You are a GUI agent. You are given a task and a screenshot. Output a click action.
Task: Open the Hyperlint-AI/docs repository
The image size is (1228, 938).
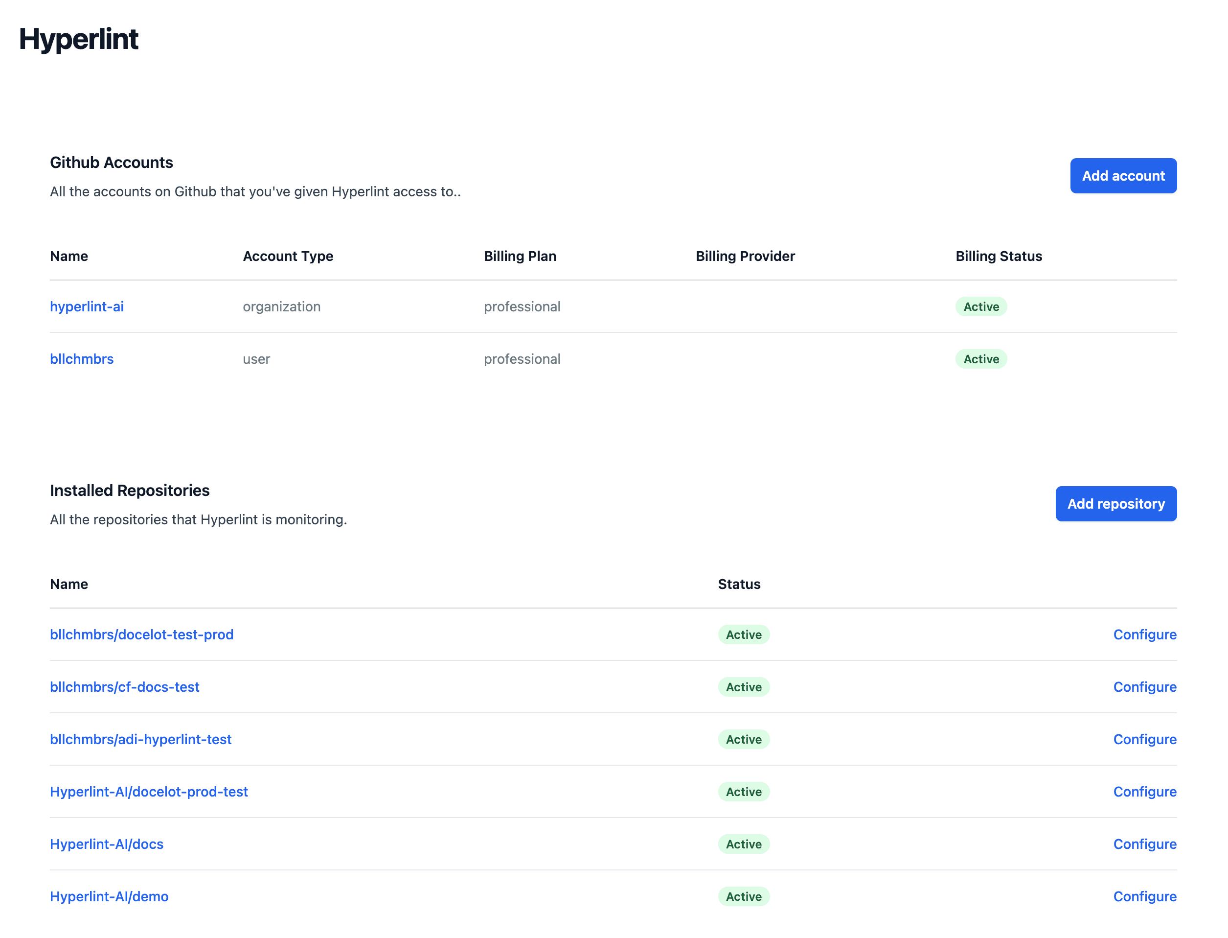[x=107, y=844]
